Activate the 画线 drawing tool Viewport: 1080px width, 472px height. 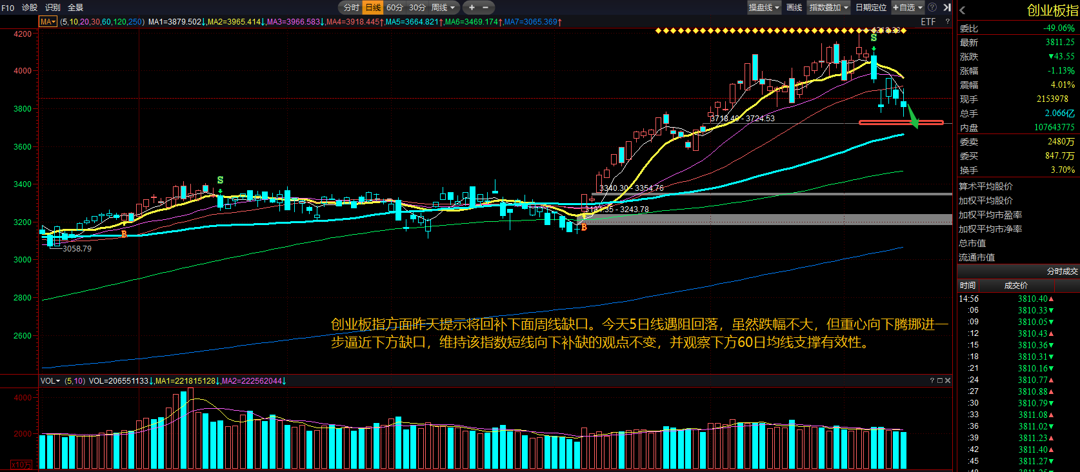(794, 8)
